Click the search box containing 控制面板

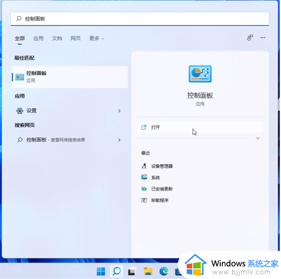140,19
